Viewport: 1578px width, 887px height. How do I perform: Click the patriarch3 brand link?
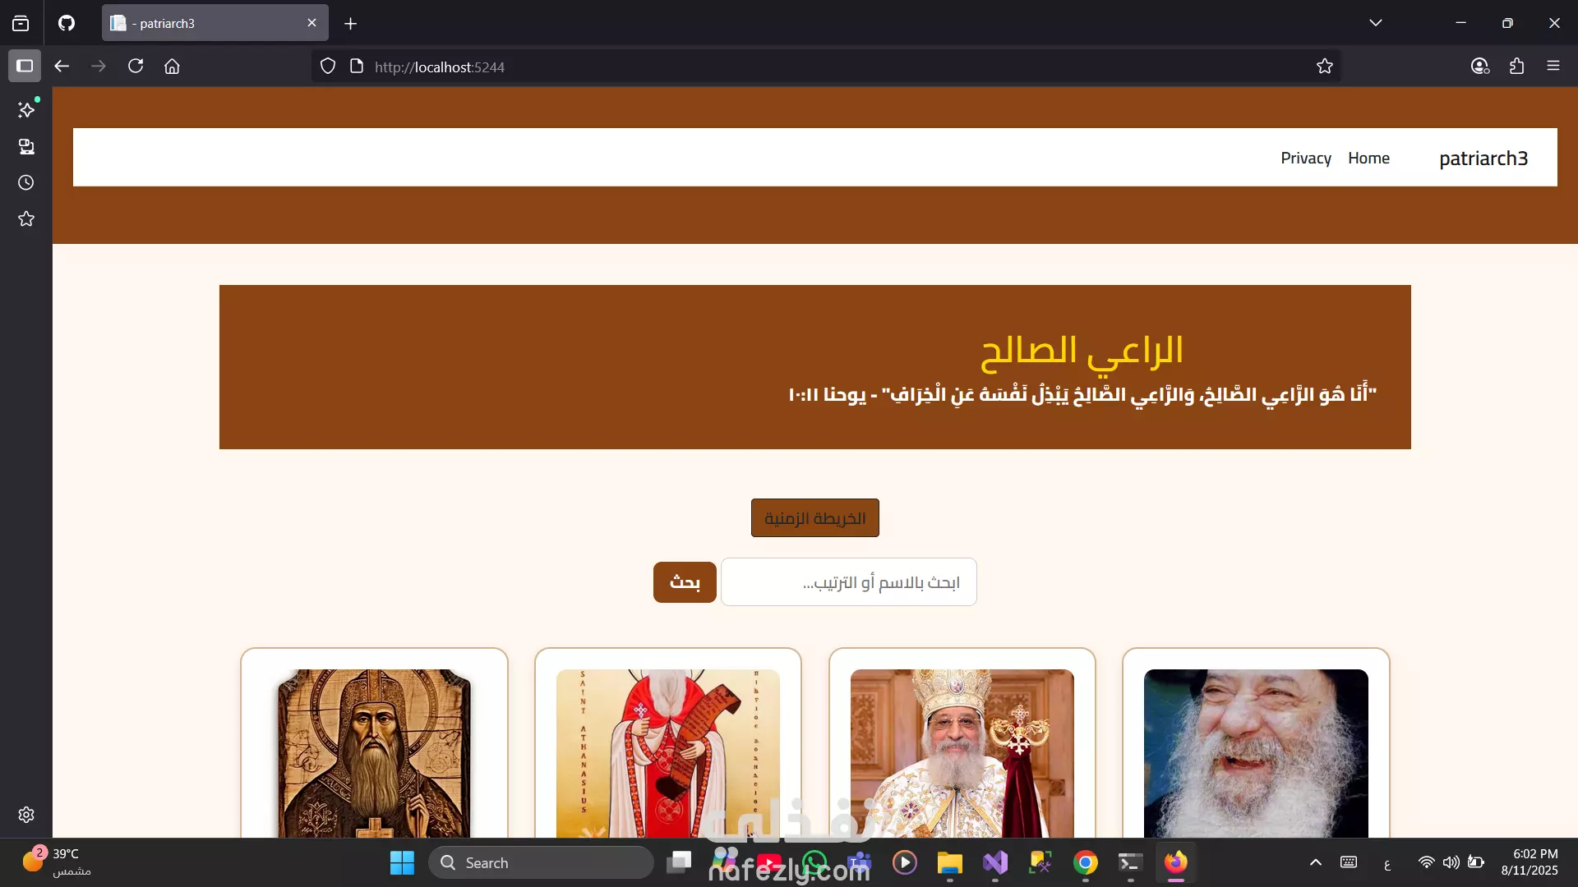pos(1483,158)
